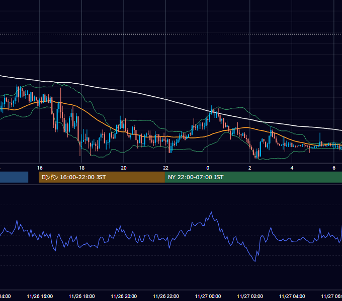Click the "16" hour label on price chart axis
The height and width of the screenshot is (301, 342).
coord(40,168)
